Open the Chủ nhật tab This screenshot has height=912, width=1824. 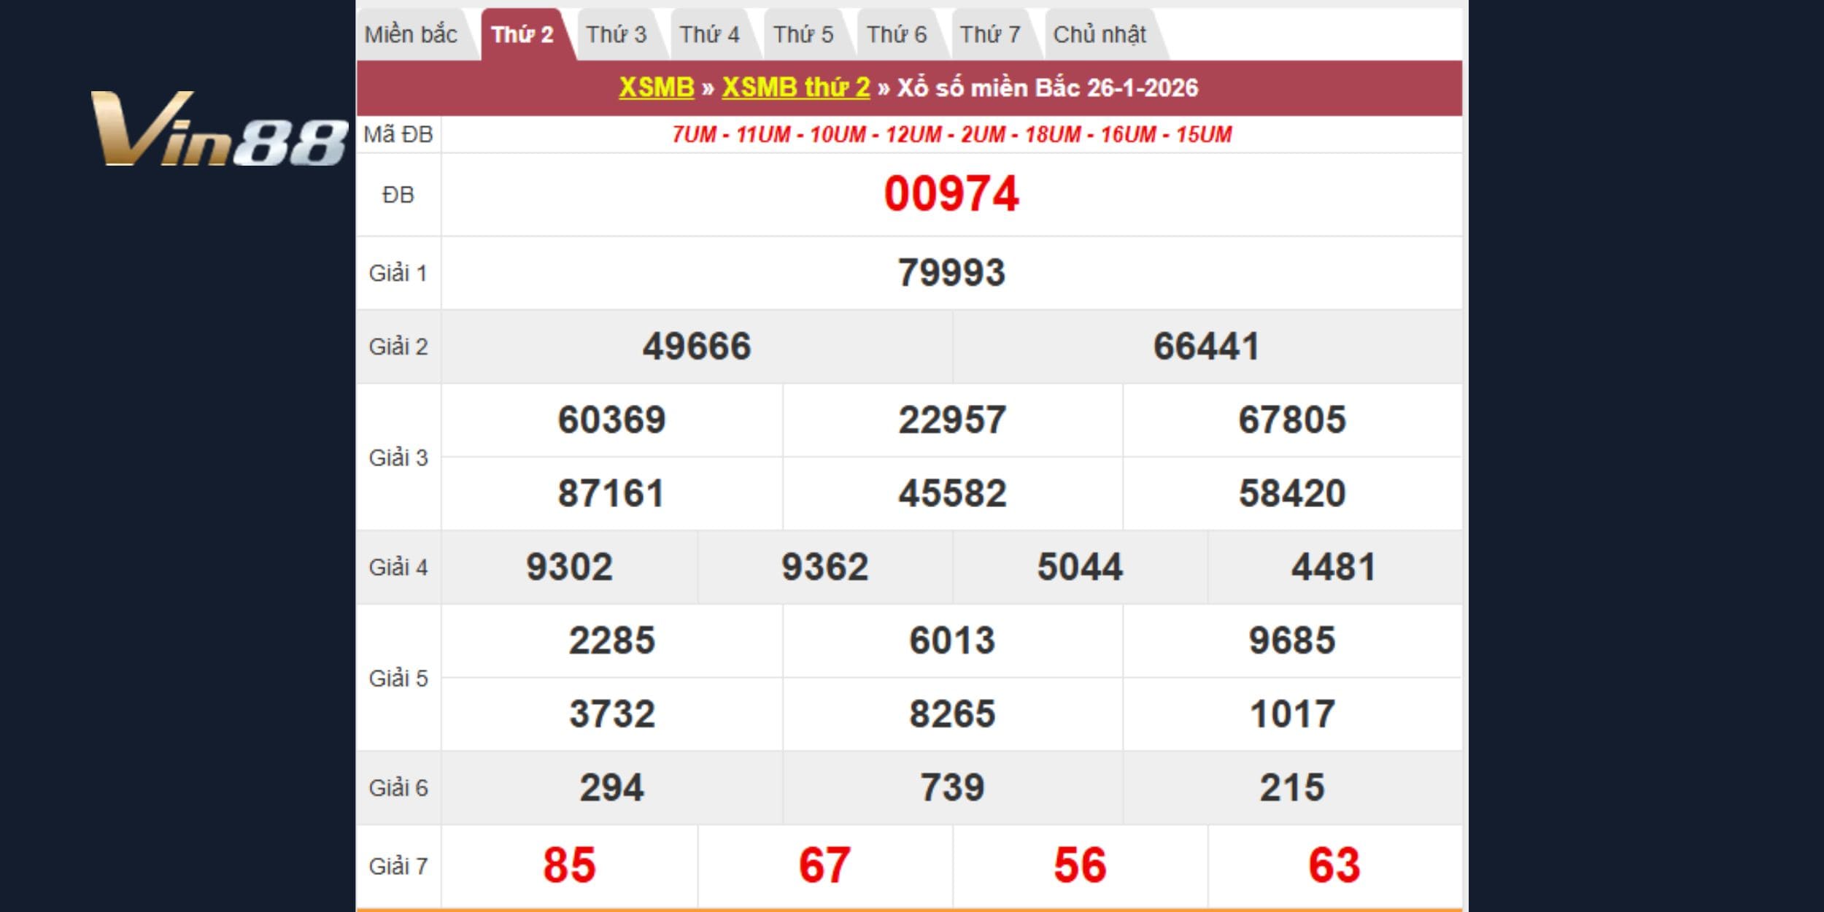[1100, 34]
